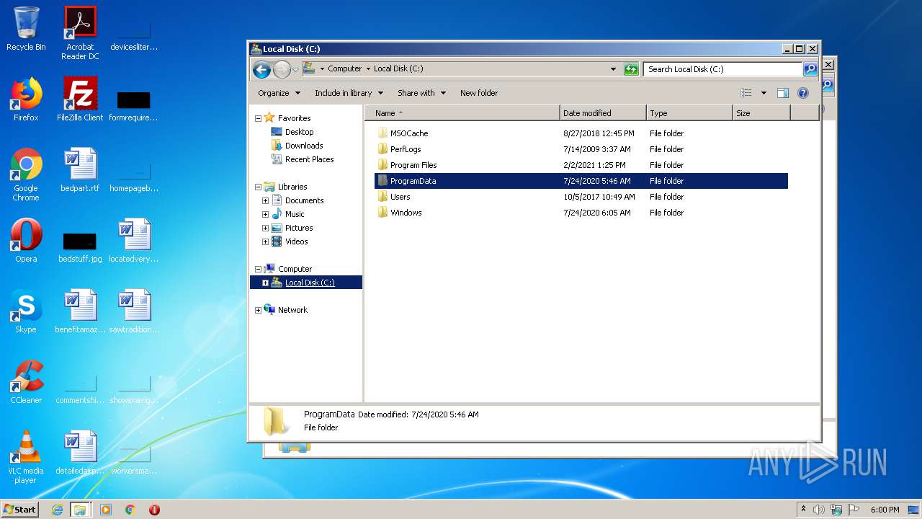This screenshot has height=519, width=922.
Task: Open the Share with menu
Action: pos(421,93)
